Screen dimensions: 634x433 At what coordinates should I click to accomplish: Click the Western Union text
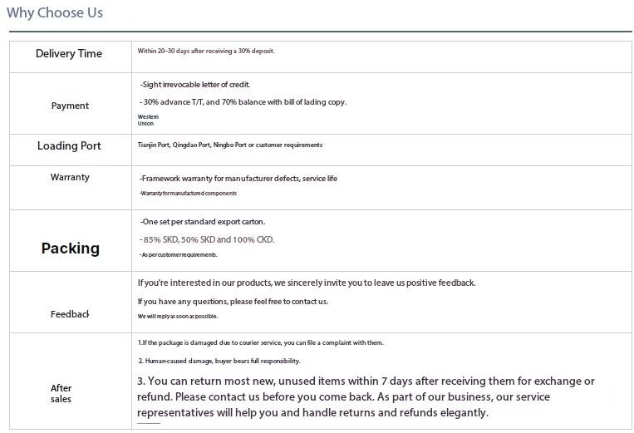coord(147,121)
